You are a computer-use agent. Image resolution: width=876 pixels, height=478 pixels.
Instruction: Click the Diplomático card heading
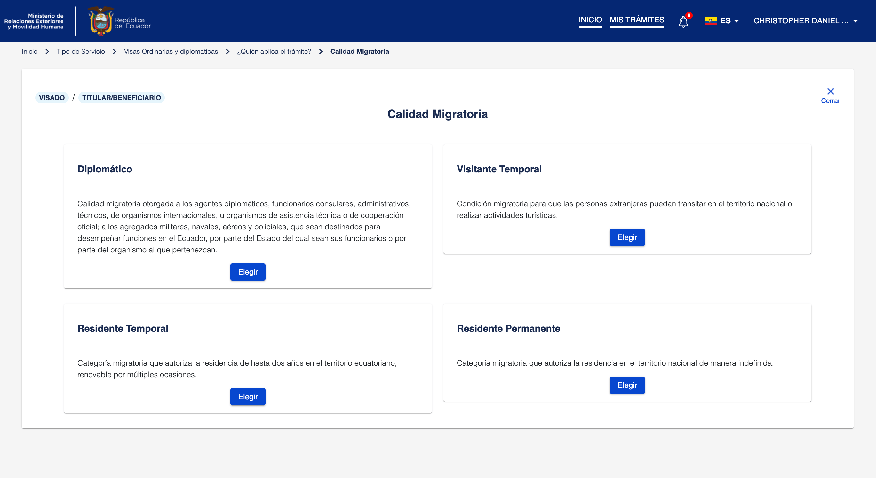105,169
